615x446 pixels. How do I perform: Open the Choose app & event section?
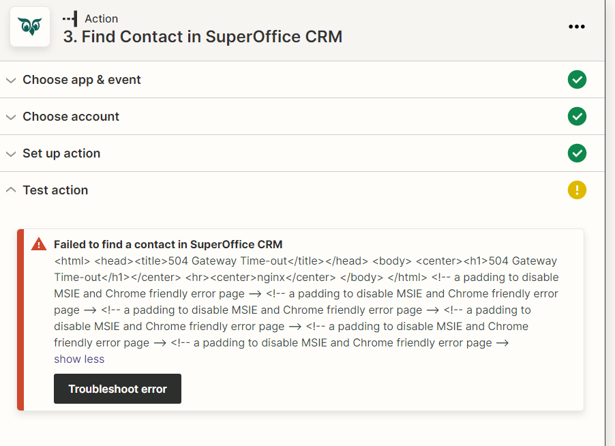302,80
